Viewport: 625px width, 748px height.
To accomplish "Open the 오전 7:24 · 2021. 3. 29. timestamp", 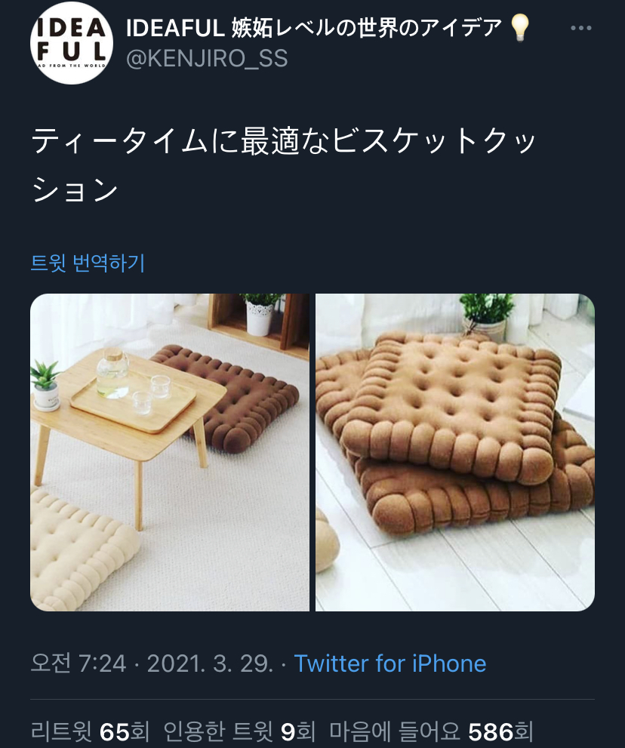I will pos(152,663).
